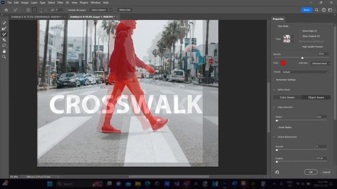Select Color Aware refine mode

287,97
